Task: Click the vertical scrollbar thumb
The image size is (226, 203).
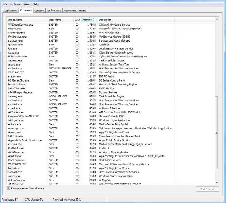Action: (x=217, y=133)
